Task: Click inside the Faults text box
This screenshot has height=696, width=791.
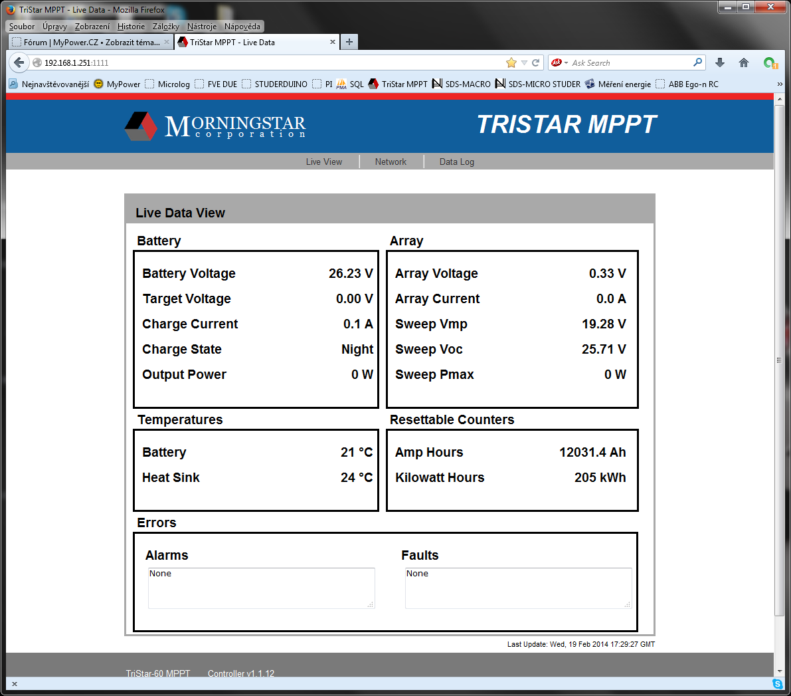Action: coord(519,588)
